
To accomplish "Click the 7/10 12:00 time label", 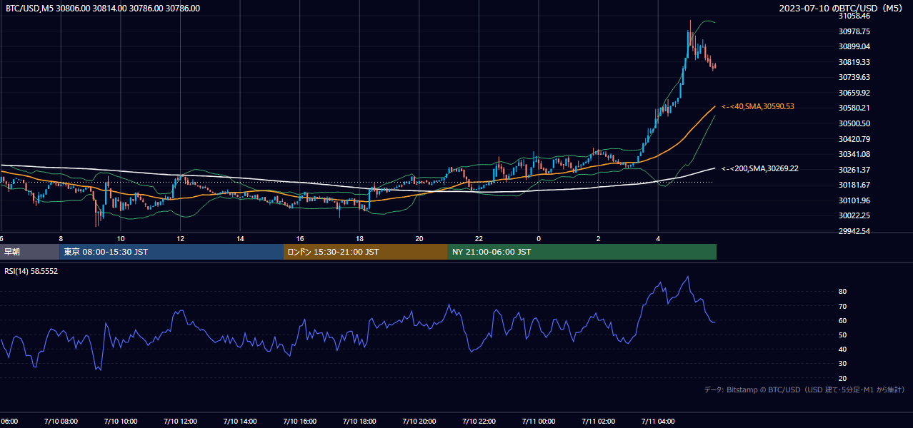I will (x=180, y=422).
